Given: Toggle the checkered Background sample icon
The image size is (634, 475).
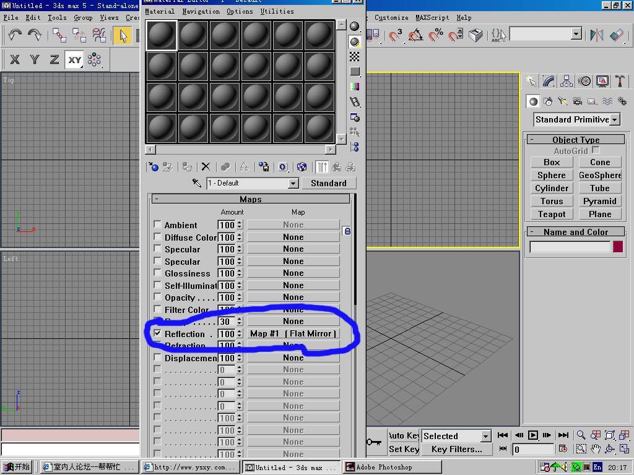Looking at the screenshot, I should pyautogui.click(x=355, y=56).
